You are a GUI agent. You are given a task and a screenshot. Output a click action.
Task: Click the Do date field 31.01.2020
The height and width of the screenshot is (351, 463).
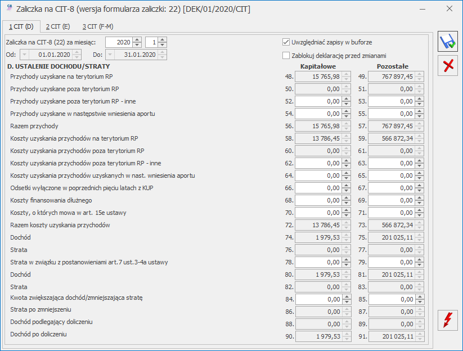coord(136,55)
